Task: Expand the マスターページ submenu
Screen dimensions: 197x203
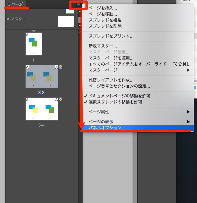Action: (138, 70)
